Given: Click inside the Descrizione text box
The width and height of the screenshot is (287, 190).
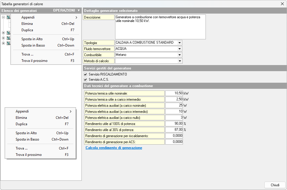Looking at the screenshot, I should 160,27.
